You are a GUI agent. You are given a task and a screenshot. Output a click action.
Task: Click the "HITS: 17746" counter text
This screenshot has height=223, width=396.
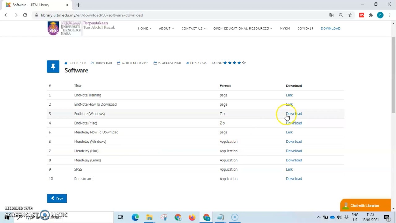tap(198, 63)
